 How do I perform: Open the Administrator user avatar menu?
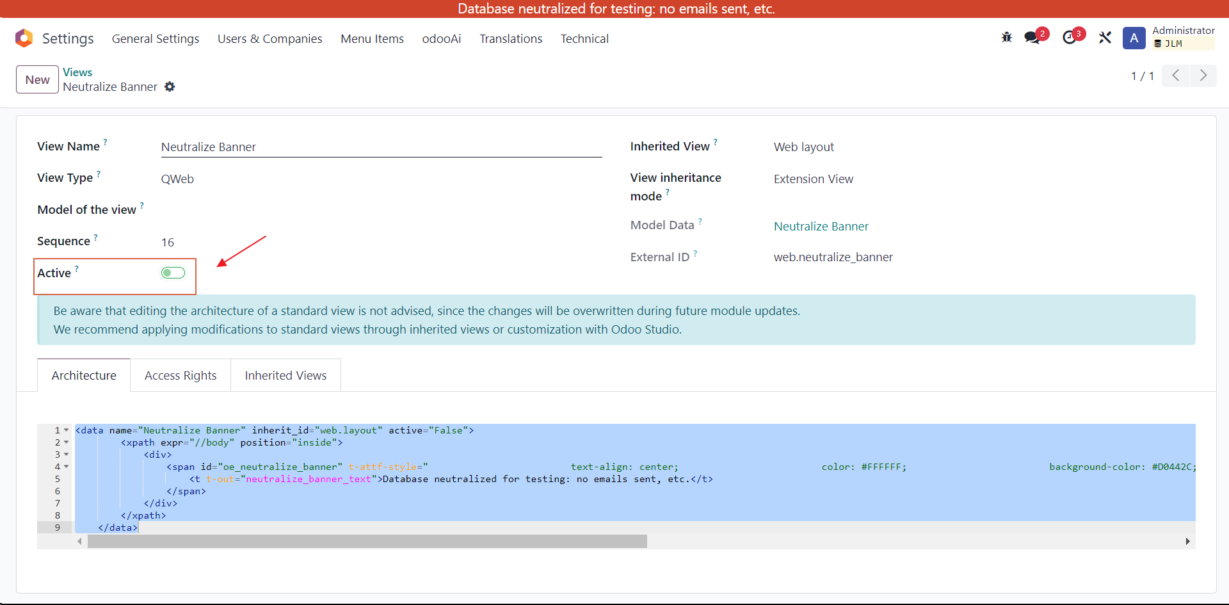click(x=1134, y=38)
